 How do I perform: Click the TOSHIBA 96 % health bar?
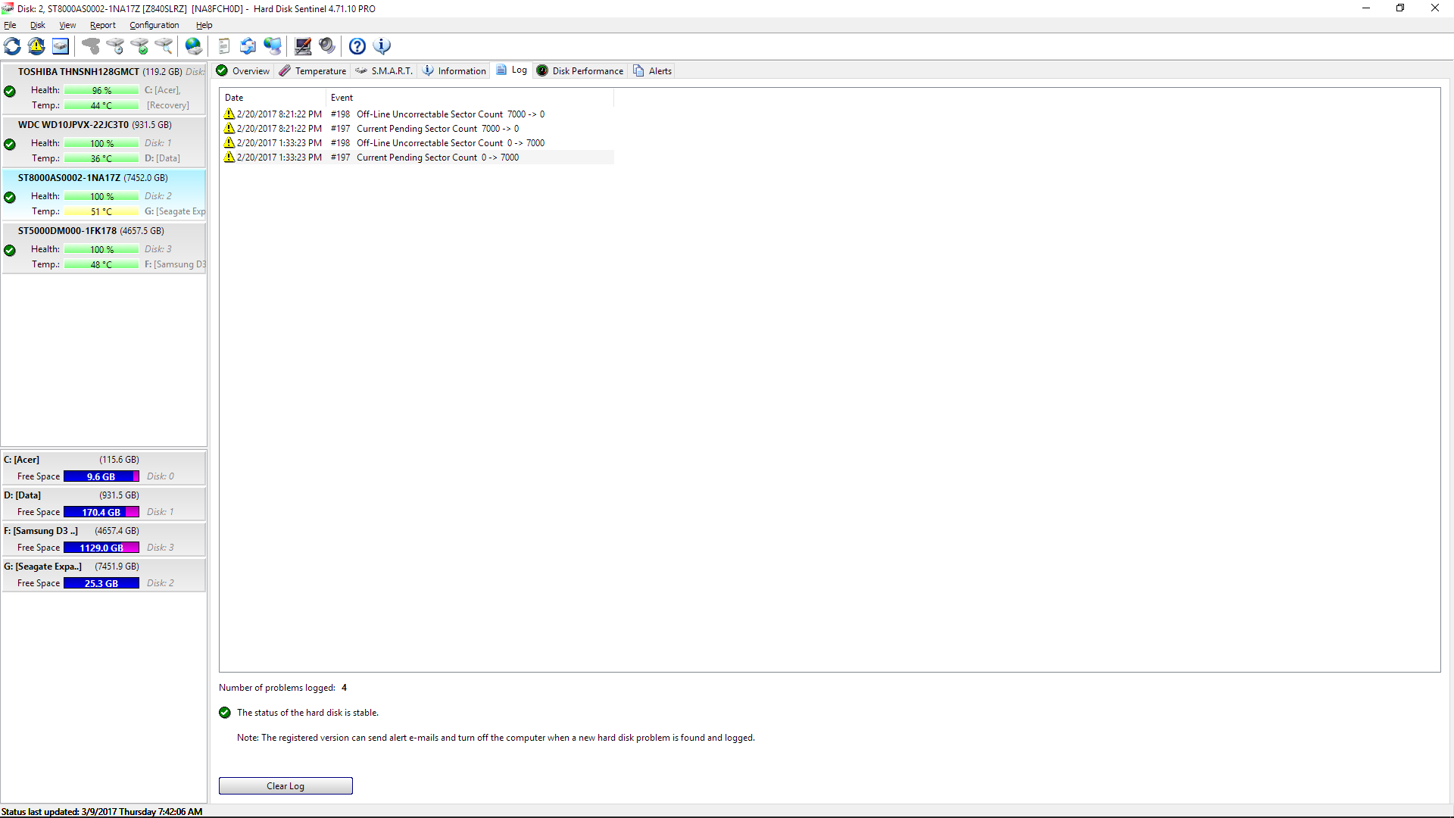(101, 90)
